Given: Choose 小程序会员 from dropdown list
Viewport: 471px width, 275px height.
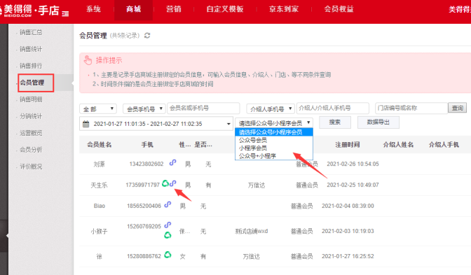Looking at the screenshot, I should 274,148.
